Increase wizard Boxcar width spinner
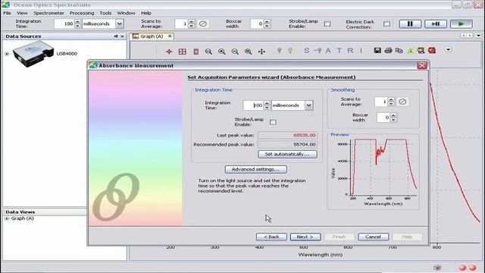 (393, 115)
